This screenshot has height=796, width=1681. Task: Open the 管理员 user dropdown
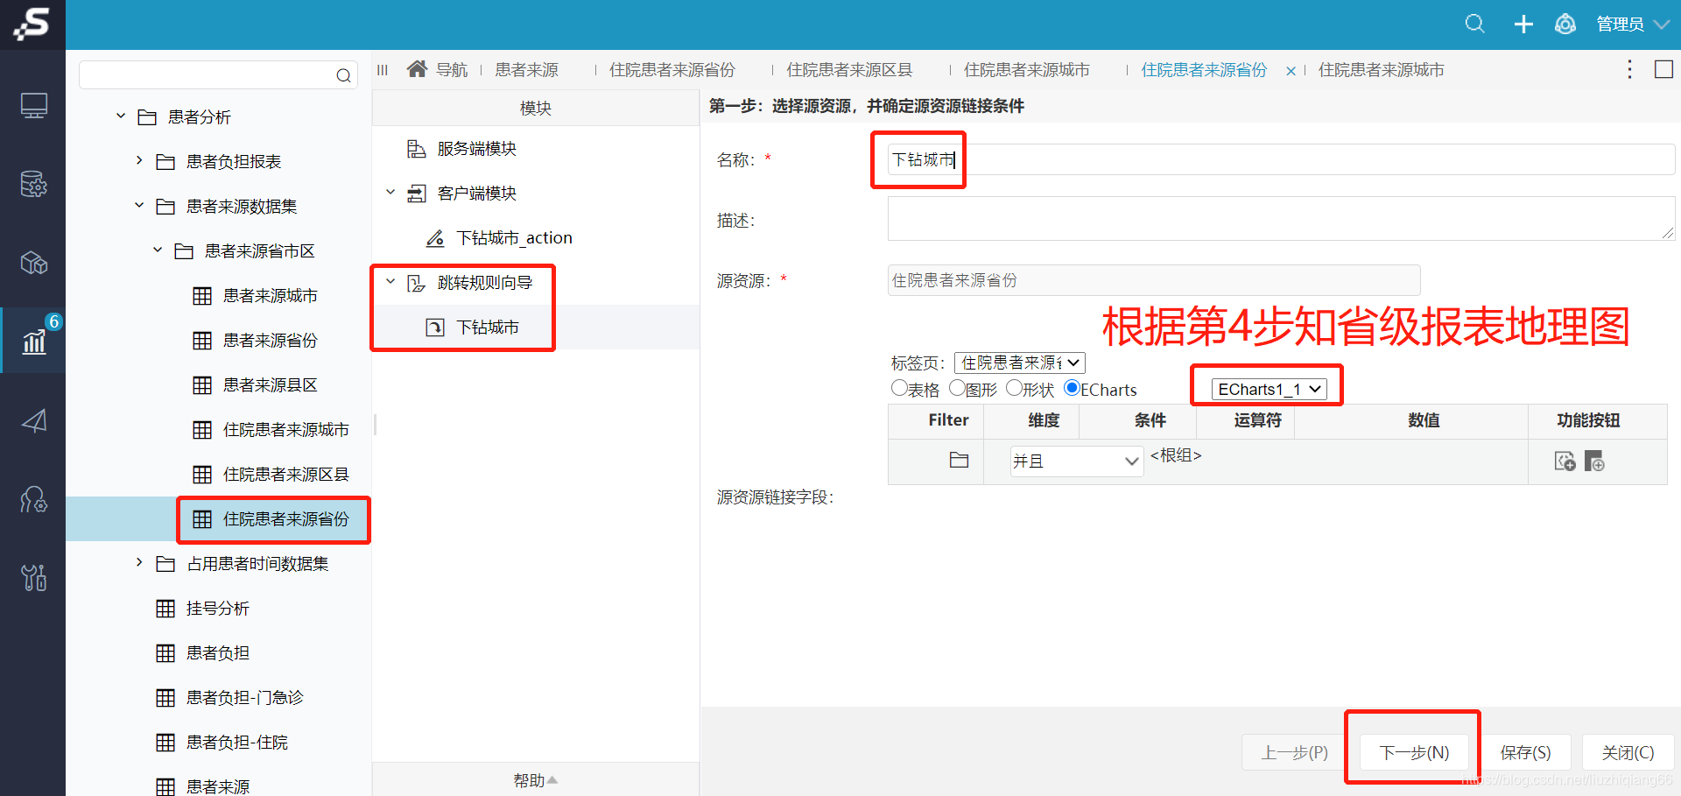pyautogui.click(x=1633, y=25)
